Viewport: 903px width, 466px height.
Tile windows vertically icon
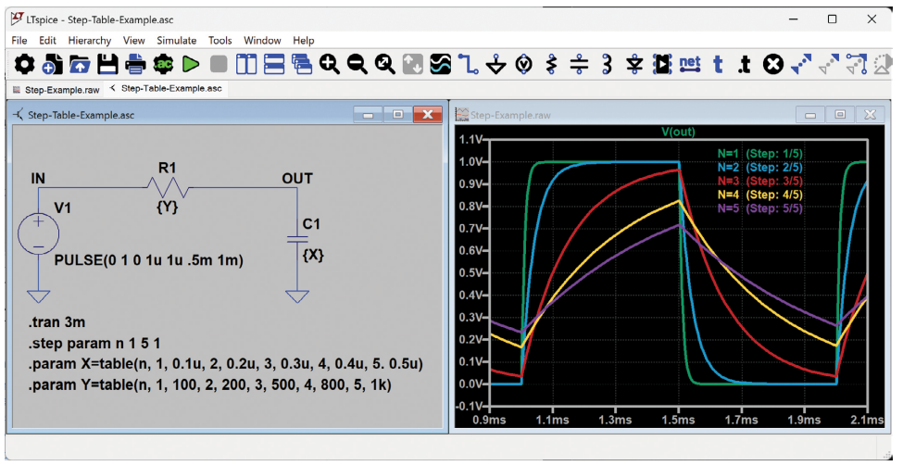click(x=246, y=64)
